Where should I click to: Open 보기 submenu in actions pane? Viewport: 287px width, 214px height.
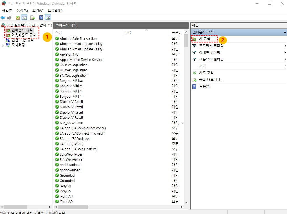tap(202, 66)
